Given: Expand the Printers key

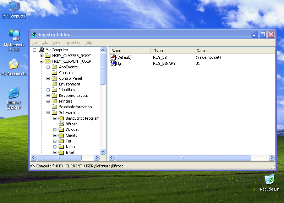Looking at the screenshot, I should coord(48,101).
